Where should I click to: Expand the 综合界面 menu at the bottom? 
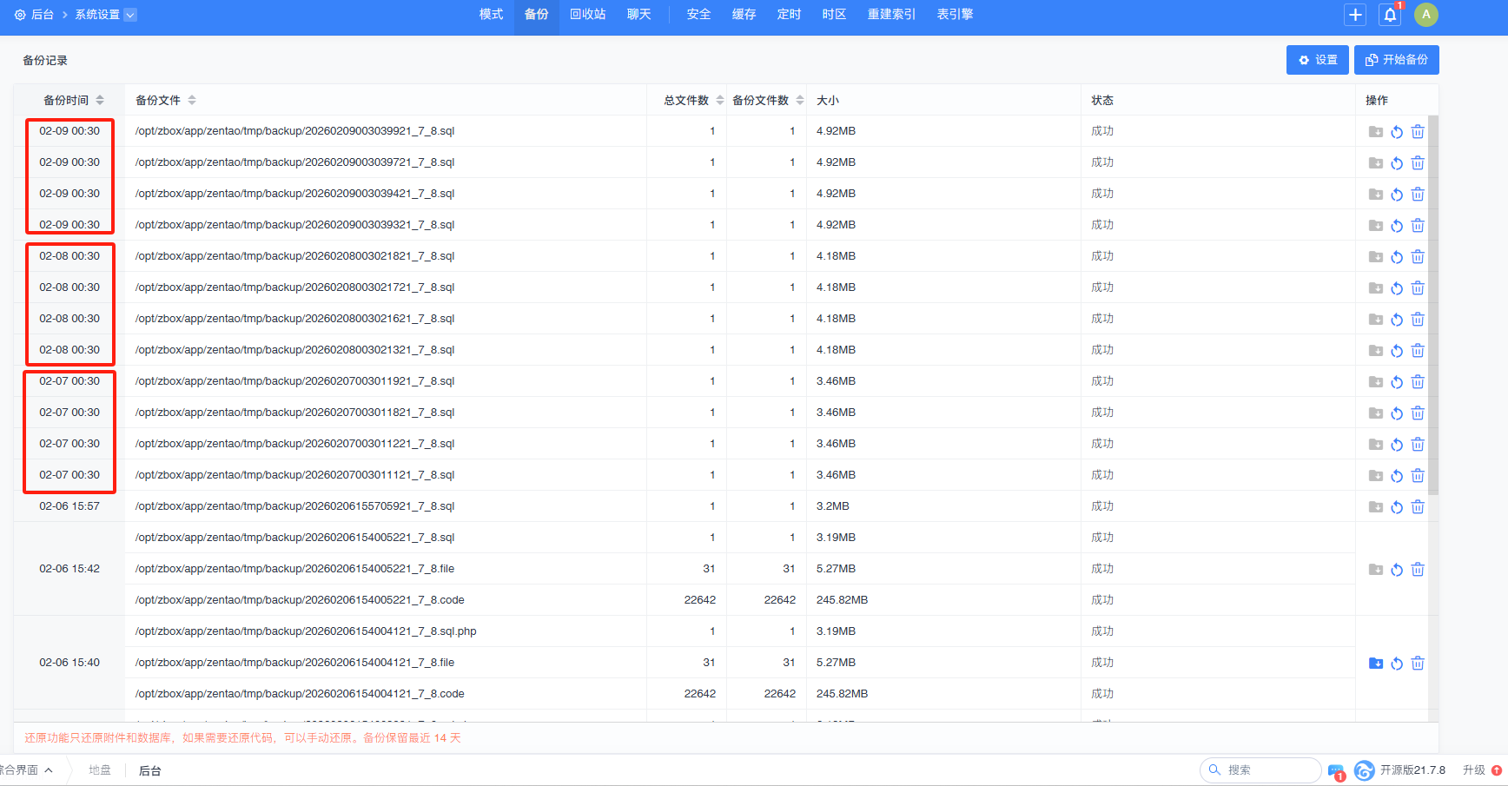click(x=26, y=770)
